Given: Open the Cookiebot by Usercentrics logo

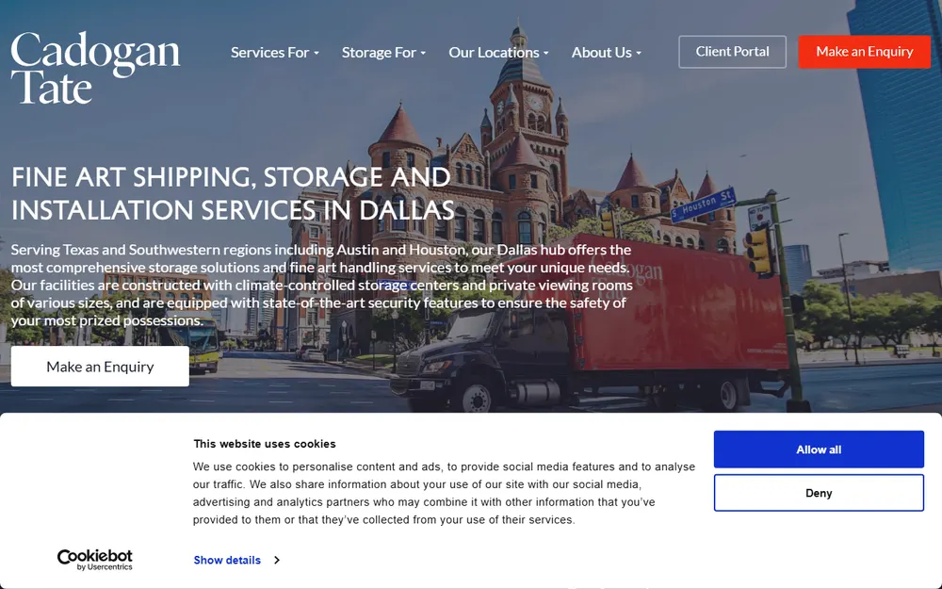Looking at the screenshot, I should (x=95, y=560).
